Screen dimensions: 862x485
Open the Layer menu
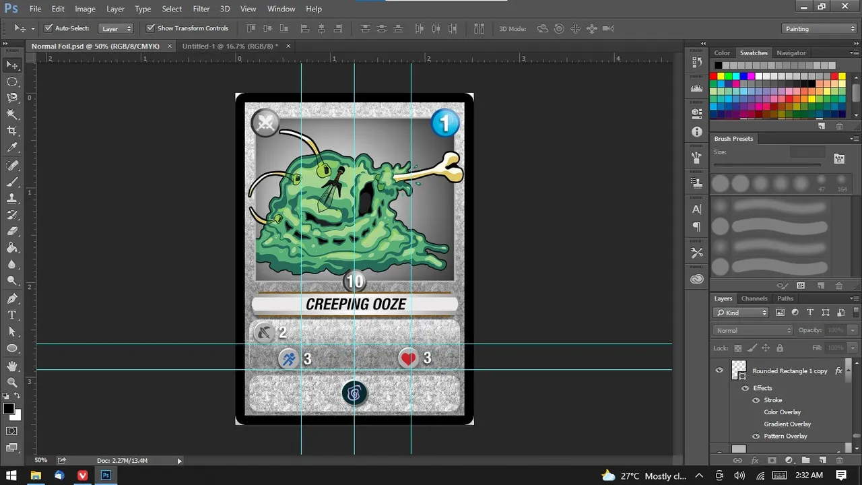point(115,9)
